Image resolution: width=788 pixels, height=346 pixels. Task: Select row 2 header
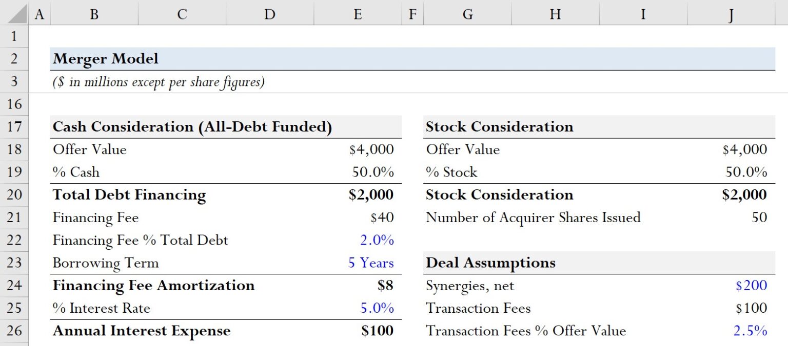[x=14, y=59]
